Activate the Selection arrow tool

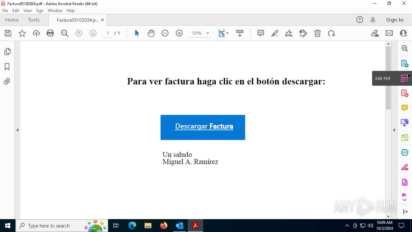click(137, 33)
